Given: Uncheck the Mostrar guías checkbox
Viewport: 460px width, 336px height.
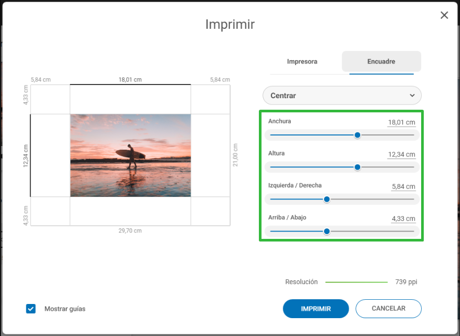Looking at the screenshot, I should click(x=31, y=309).
